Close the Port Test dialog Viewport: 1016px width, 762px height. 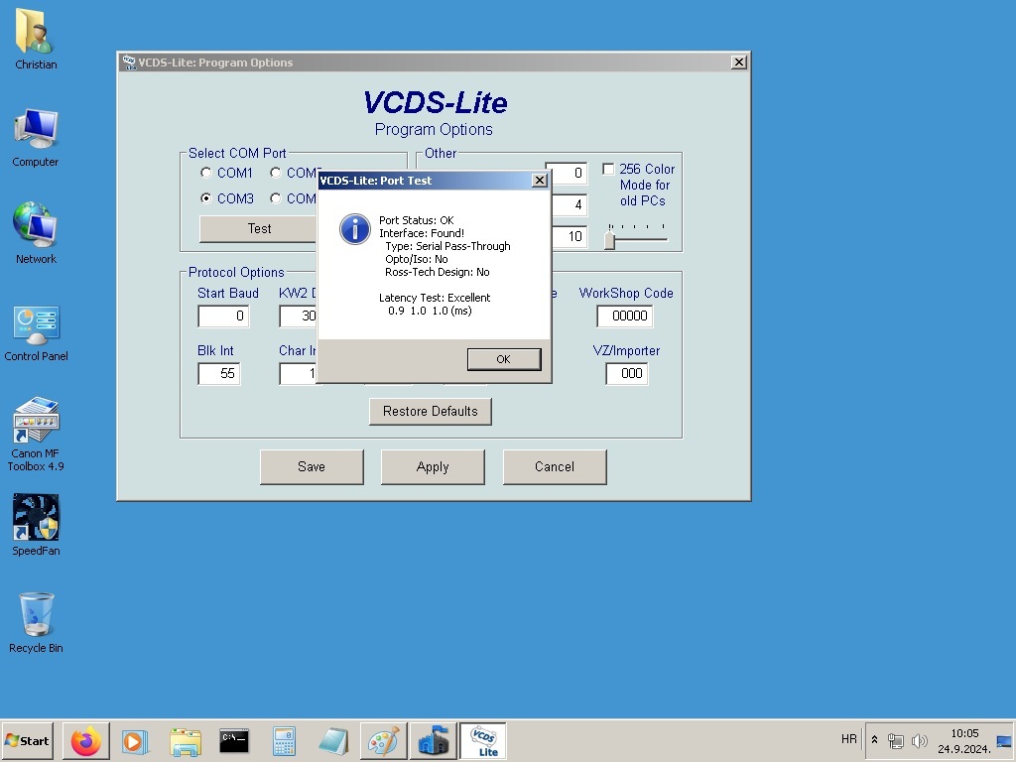tap(539, 181)
